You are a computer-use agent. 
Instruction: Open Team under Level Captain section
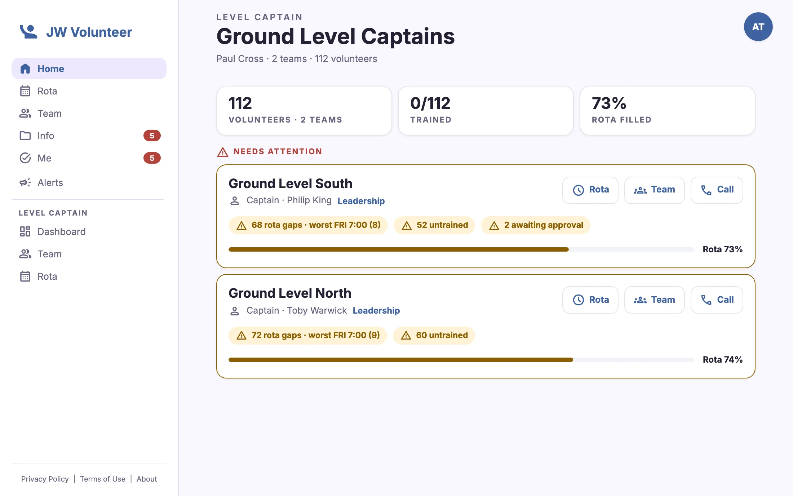tap(89, 254)
